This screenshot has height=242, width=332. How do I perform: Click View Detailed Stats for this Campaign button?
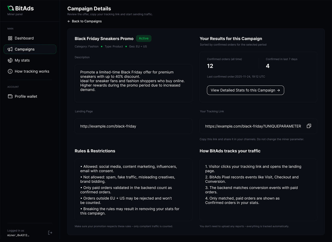tap(245, 90)
